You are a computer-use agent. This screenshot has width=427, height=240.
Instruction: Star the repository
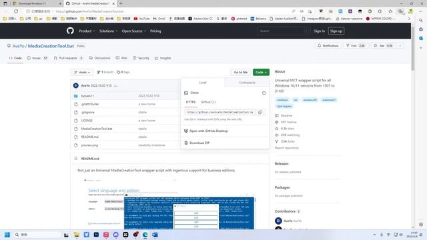click(x=384, y=46)
